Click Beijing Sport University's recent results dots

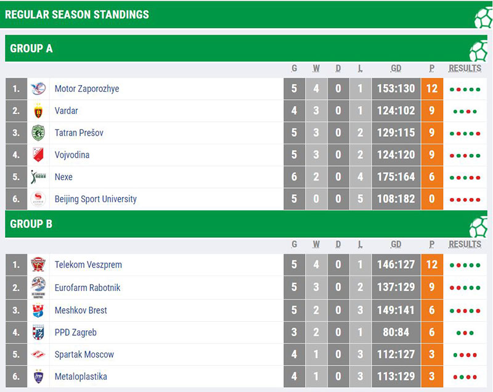point(465,200)
